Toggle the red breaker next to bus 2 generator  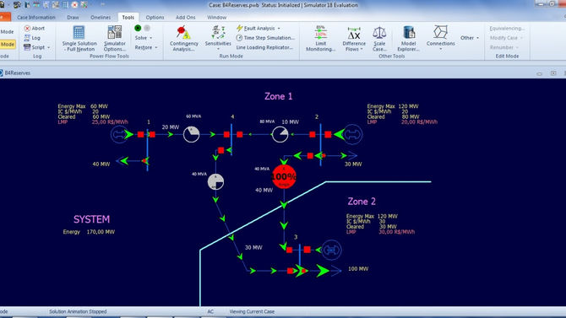pyautogui.click(x=328, y=134)
